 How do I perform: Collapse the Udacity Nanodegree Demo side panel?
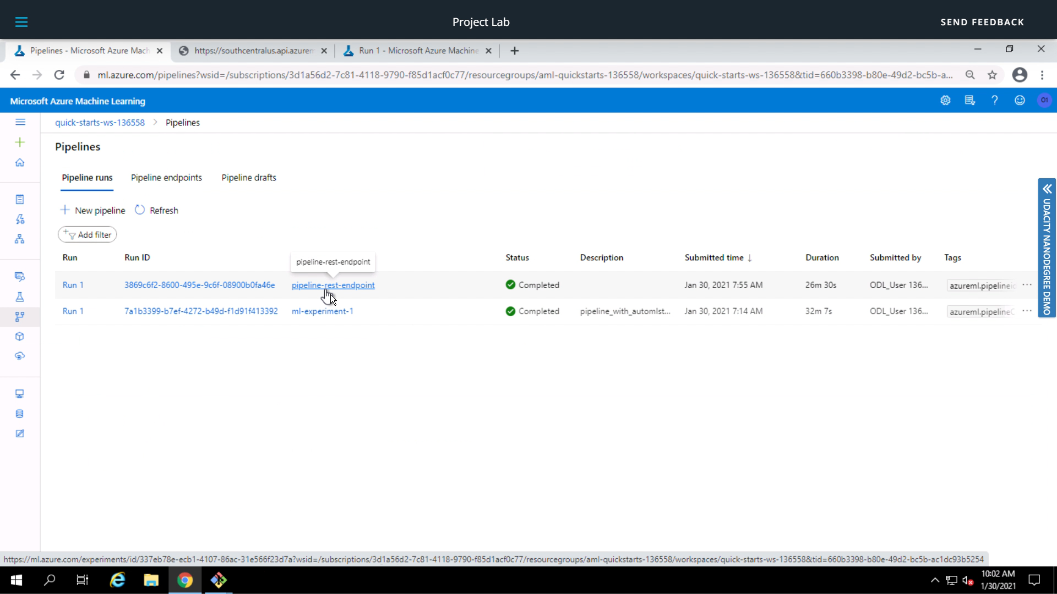[x=1047, y=189]
